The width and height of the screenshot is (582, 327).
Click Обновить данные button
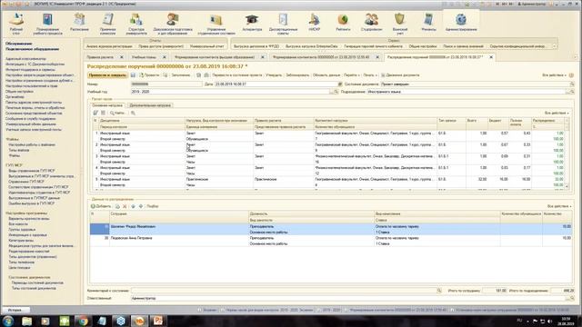click(326, 75)
